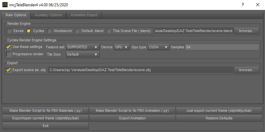Click the Cycles Render Engine Settings group label
The height and width of the screenshot is (132, 265).
coord(32,40)
